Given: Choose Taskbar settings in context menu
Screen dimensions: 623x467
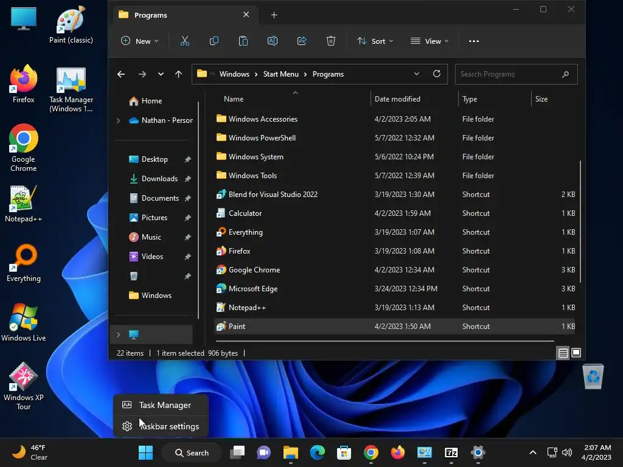Looking at the screenshot, I should pyautogui.click(x=161, y=426).
